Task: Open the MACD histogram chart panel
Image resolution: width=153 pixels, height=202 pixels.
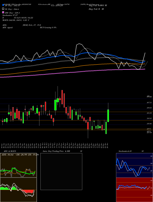Action: click(18, 190)
